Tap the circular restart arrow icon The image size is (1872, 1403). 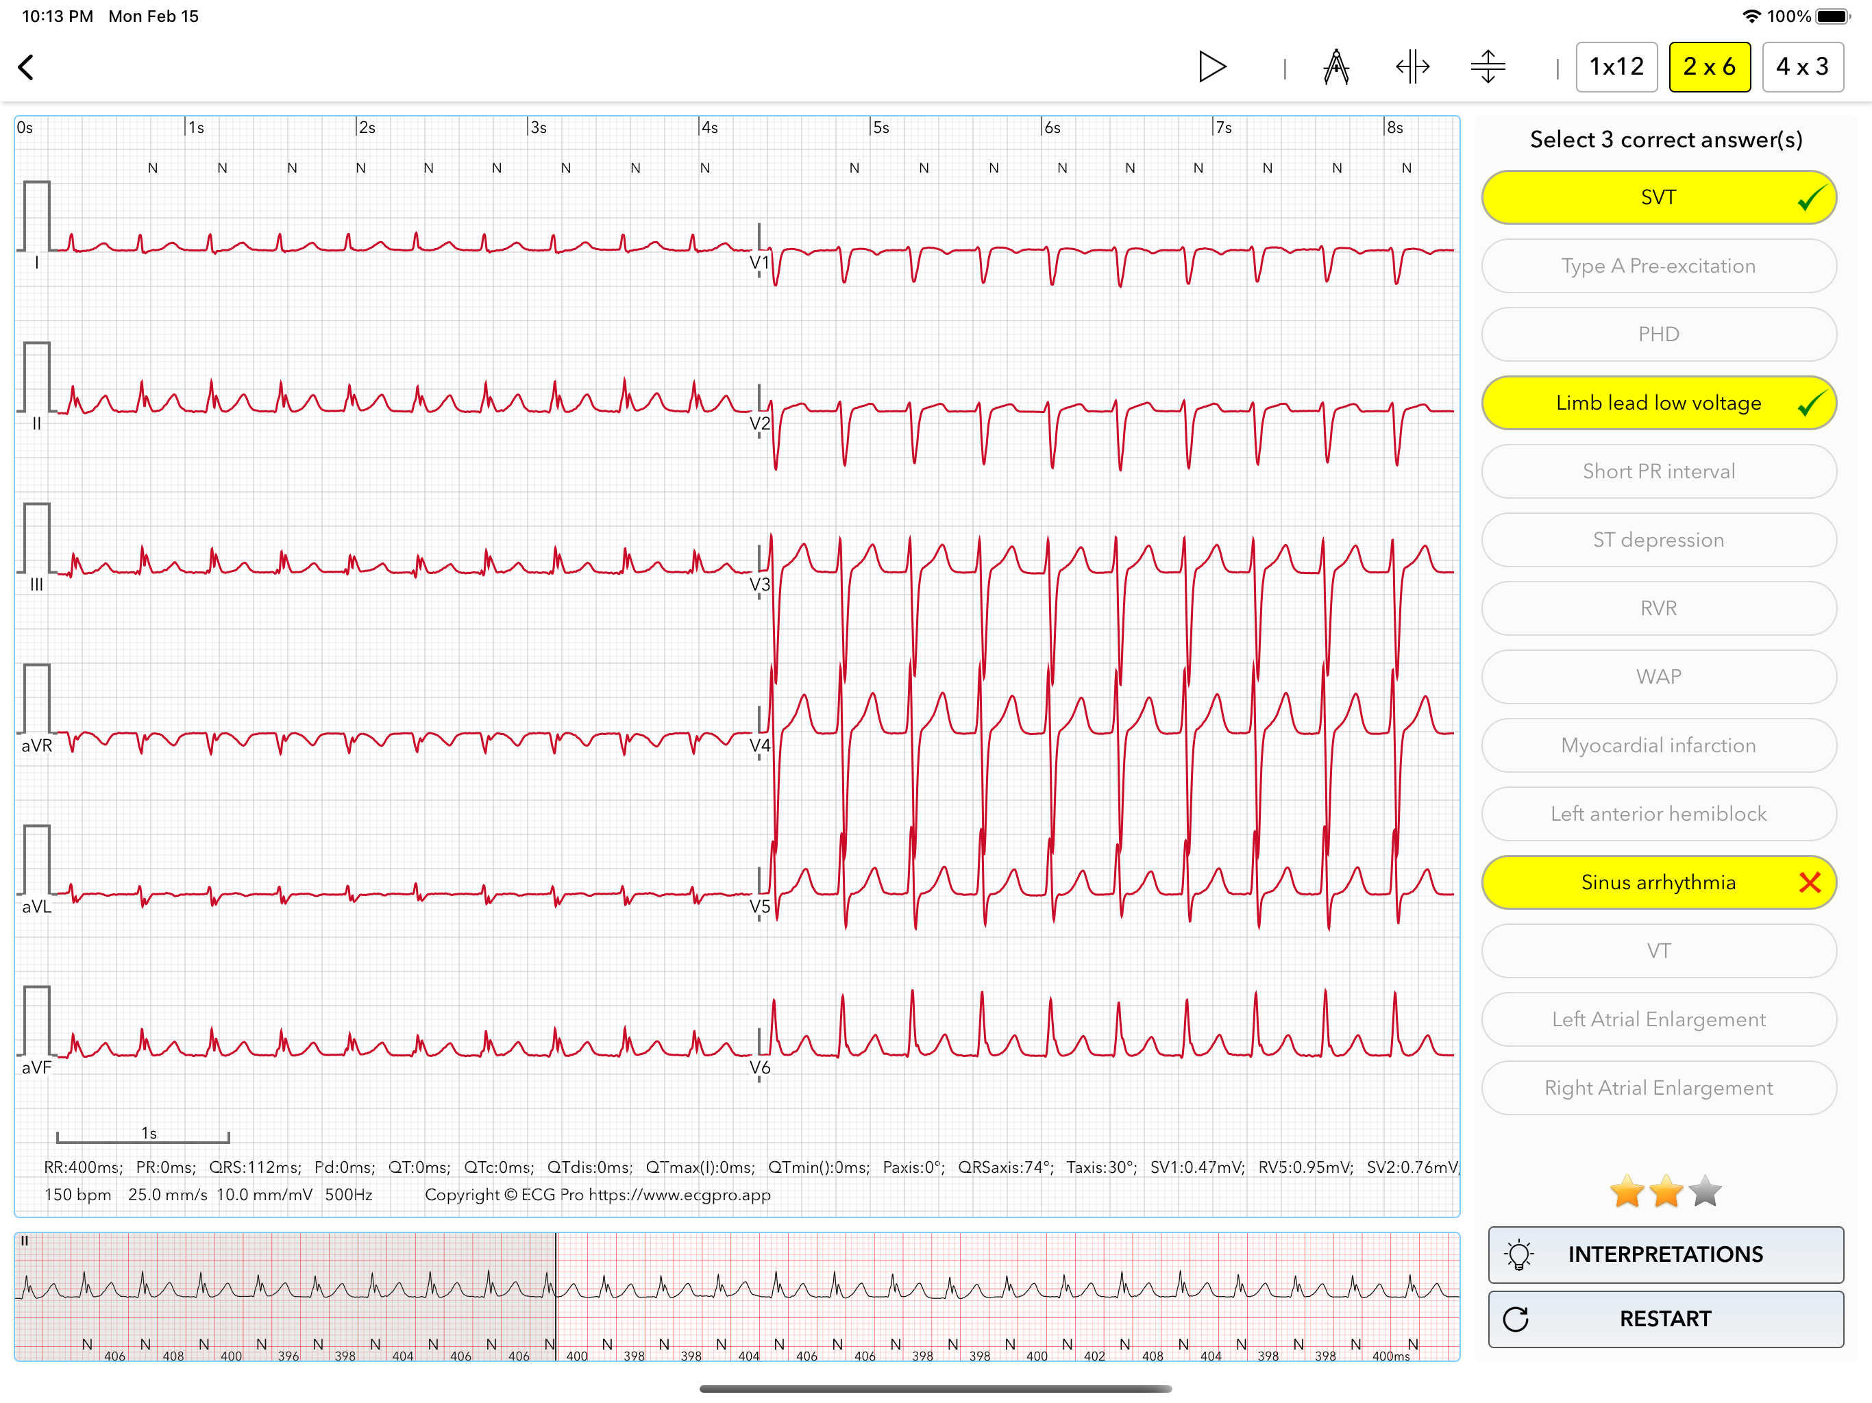coord(1516,1318)
